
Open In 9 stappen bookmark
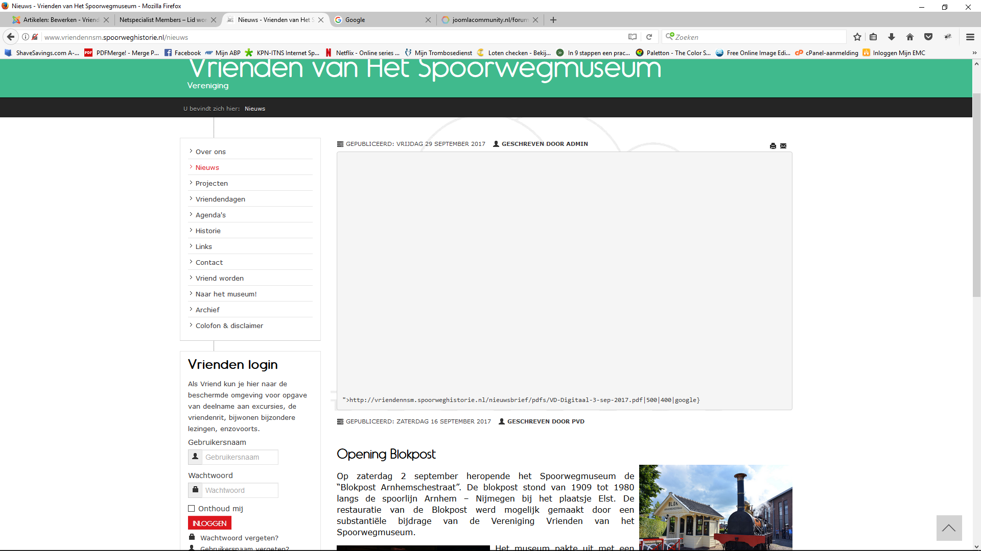pos(593,53)
